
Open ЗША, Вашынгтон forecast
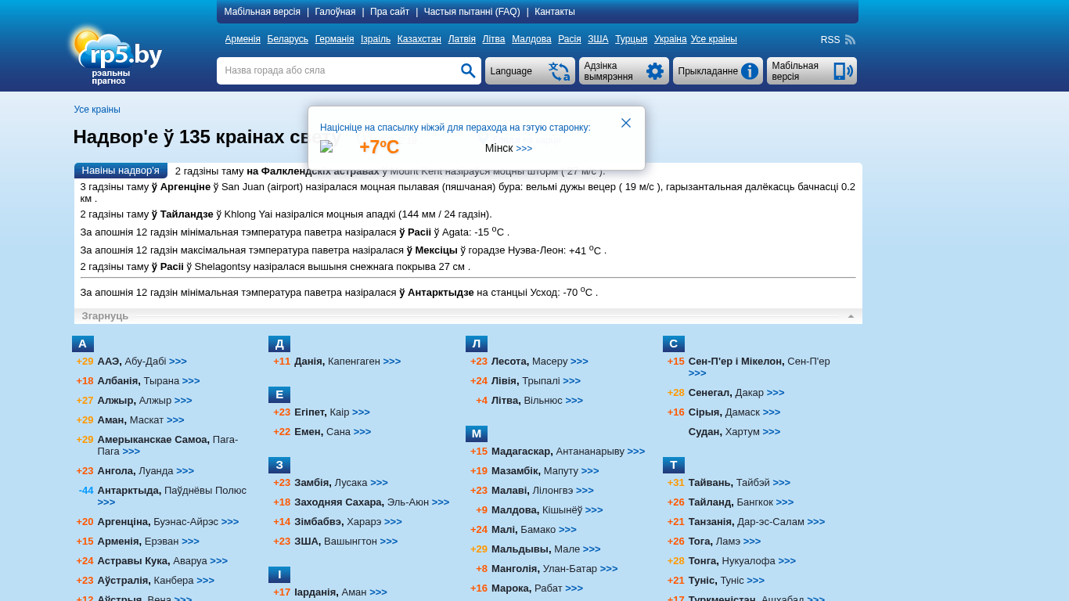(x=346, y=542)
